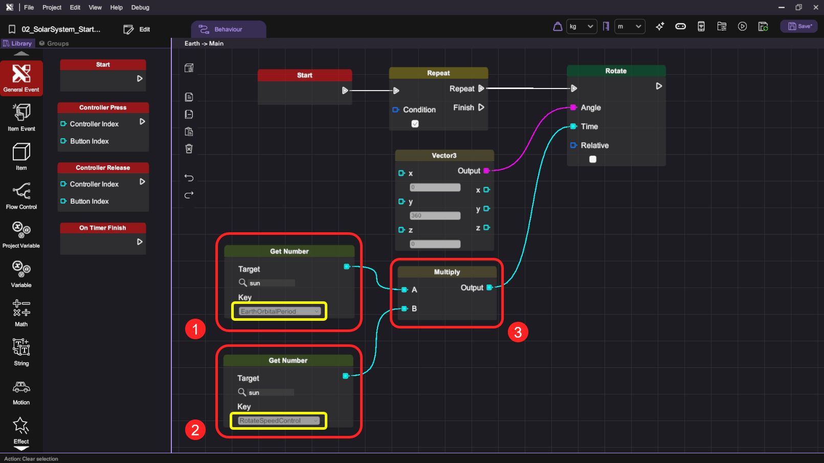
Task: Click the Vector3 y value field
Action: [x=435, y=216]
